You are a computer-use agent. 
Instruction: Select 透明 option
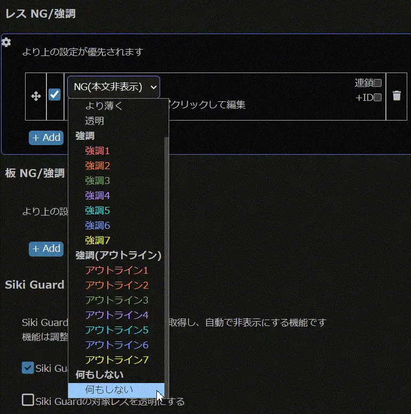point(116,121)
